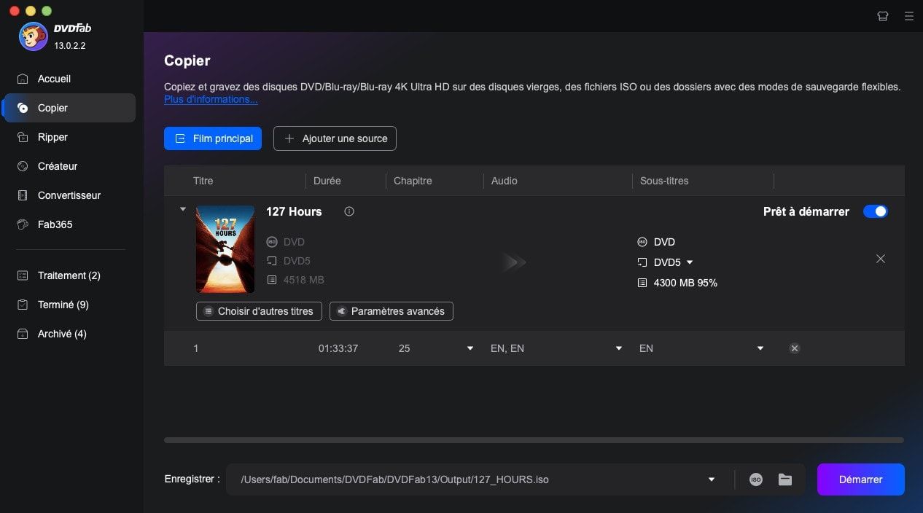The height and width of the screenshot is (513, 923).
Task: Click Choisir d'autres titres
Action: [259, 311]
